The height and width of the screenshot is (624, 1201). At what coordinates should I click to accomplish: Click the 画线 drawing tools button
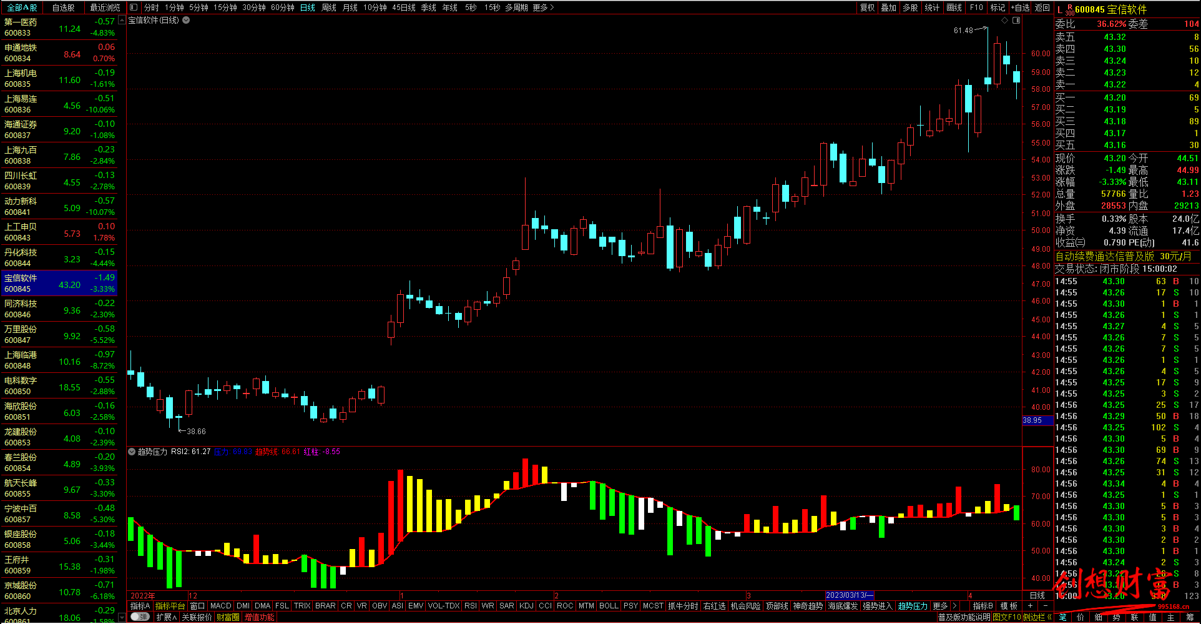[x=954, y=7]
